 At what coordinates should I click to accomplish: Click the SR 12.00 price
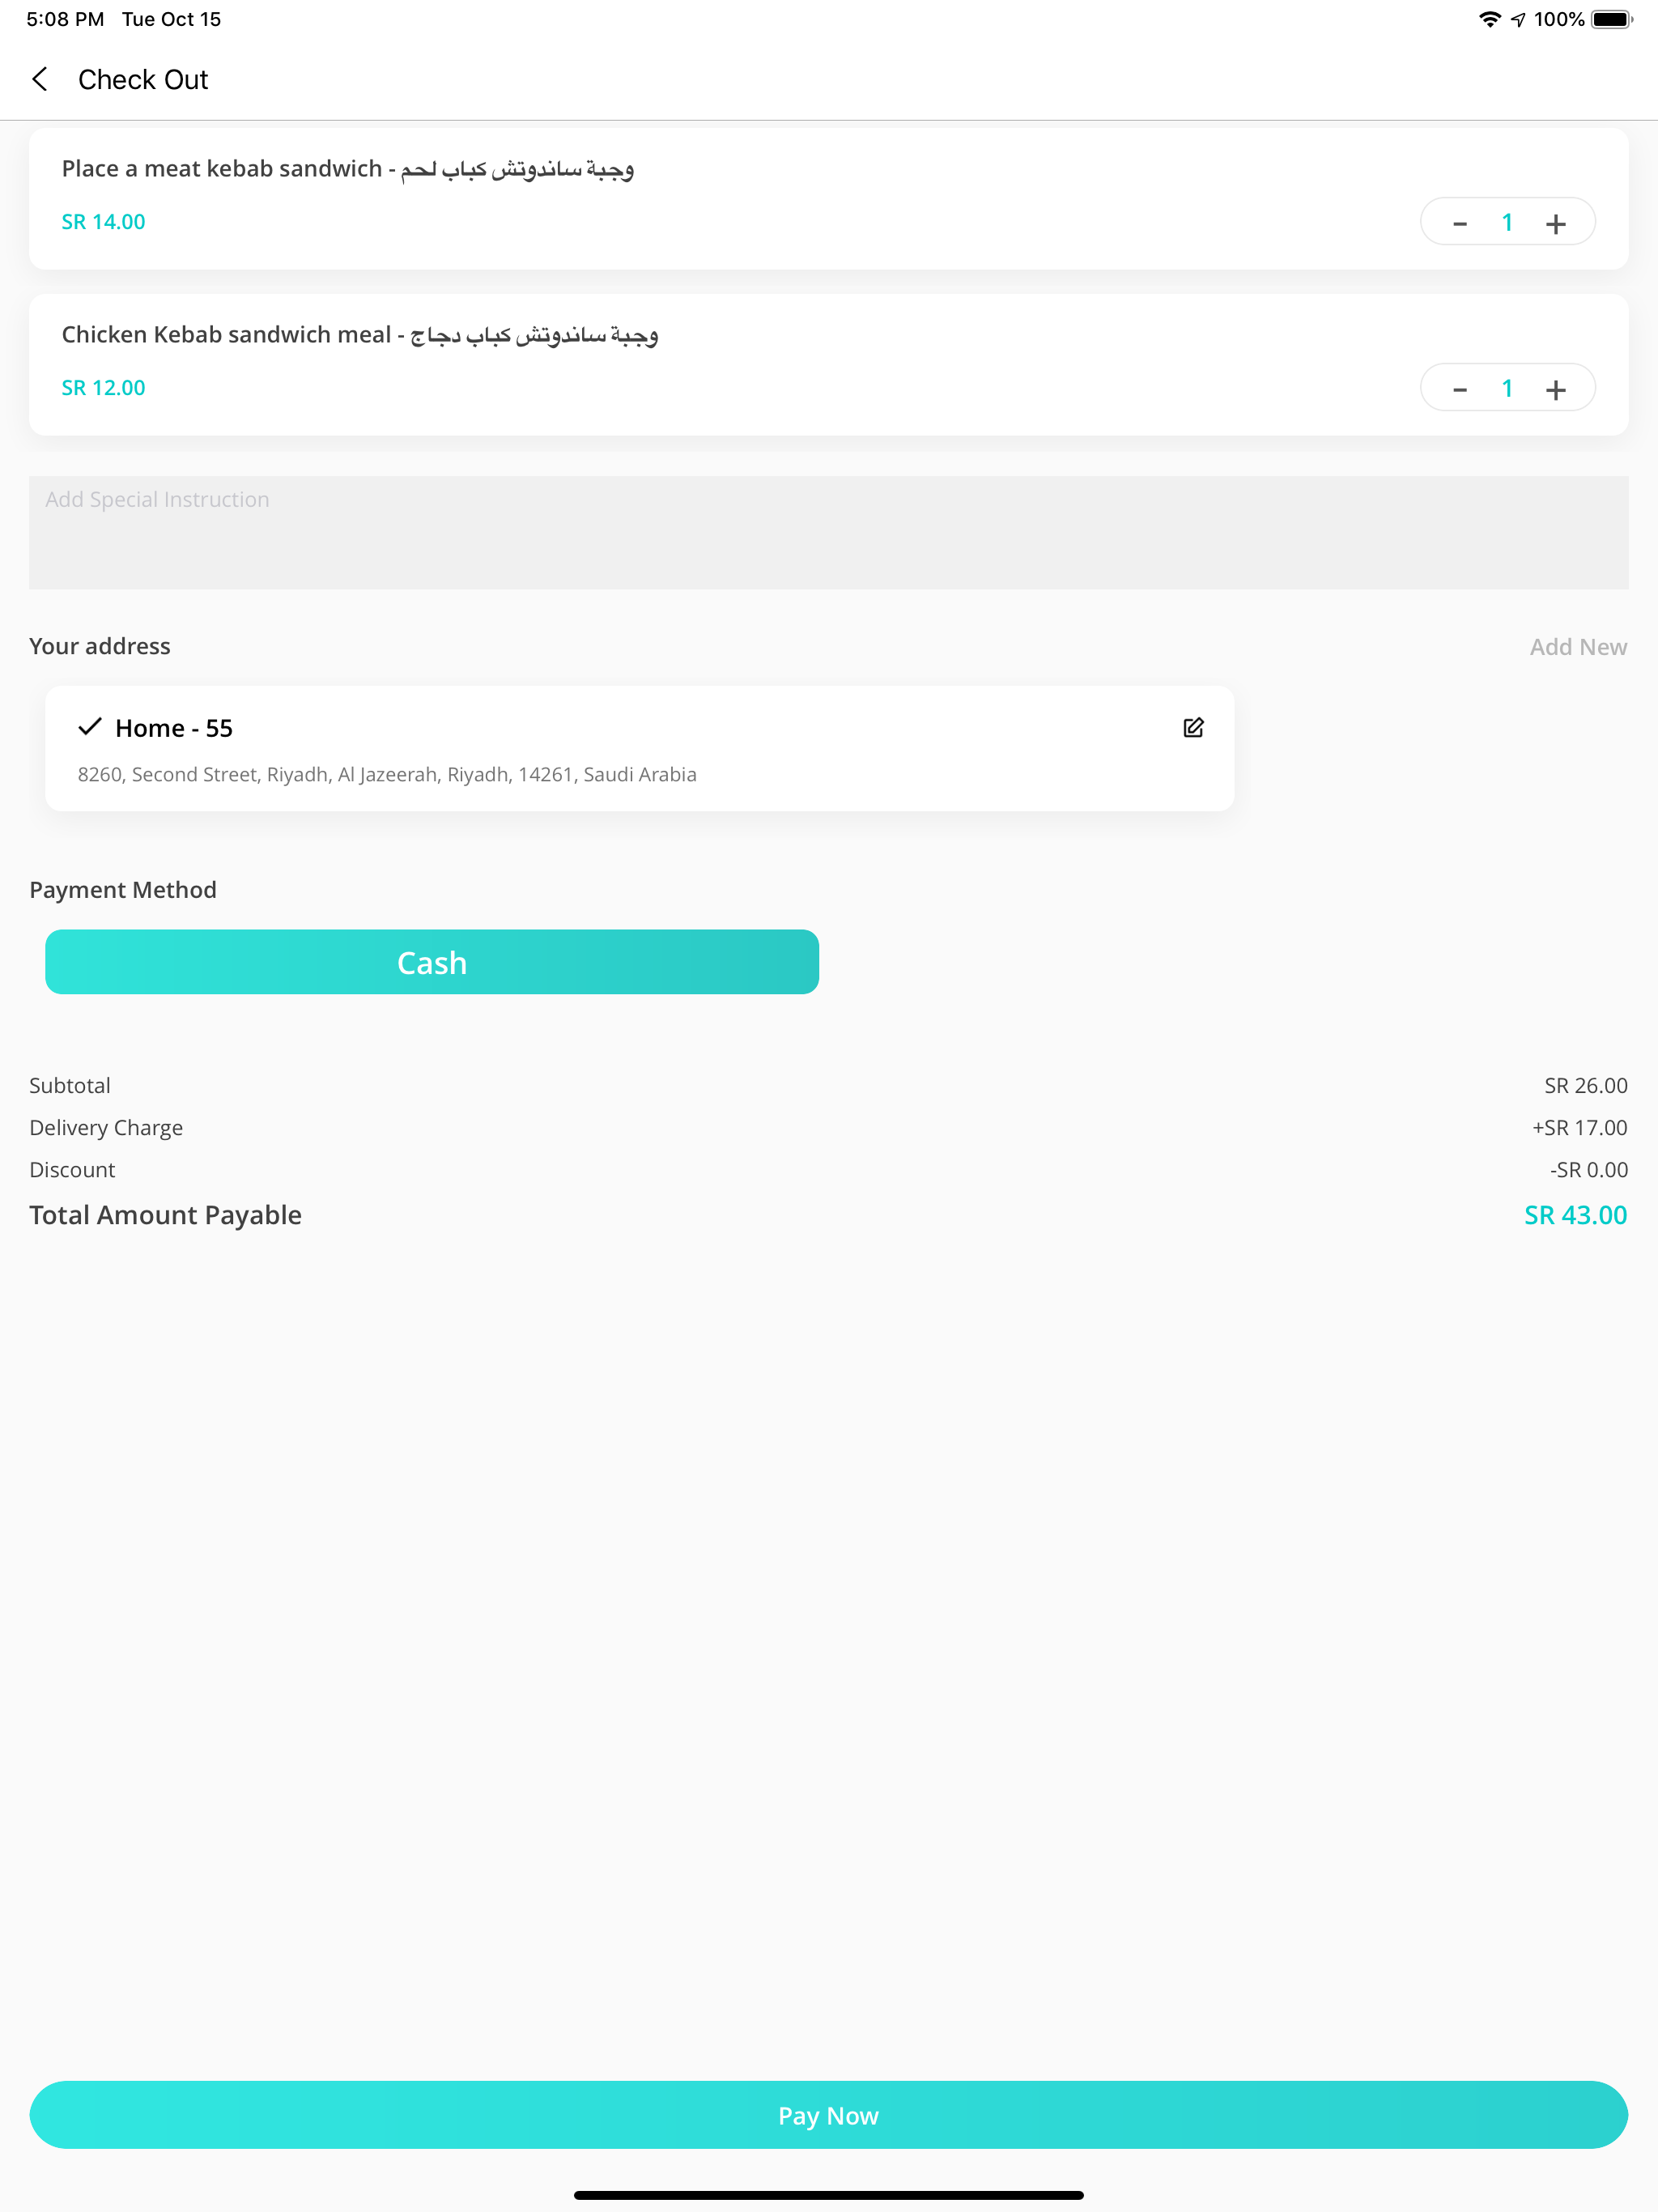(103, 388)
